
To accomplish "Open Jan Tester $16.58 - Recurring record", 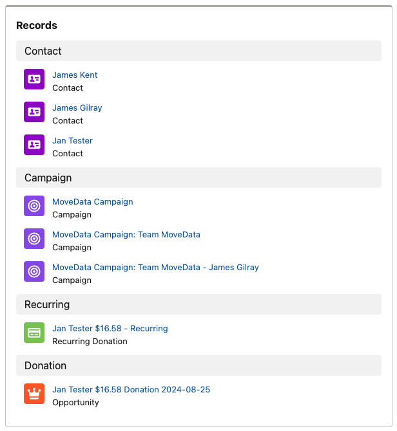I will 110,328.
